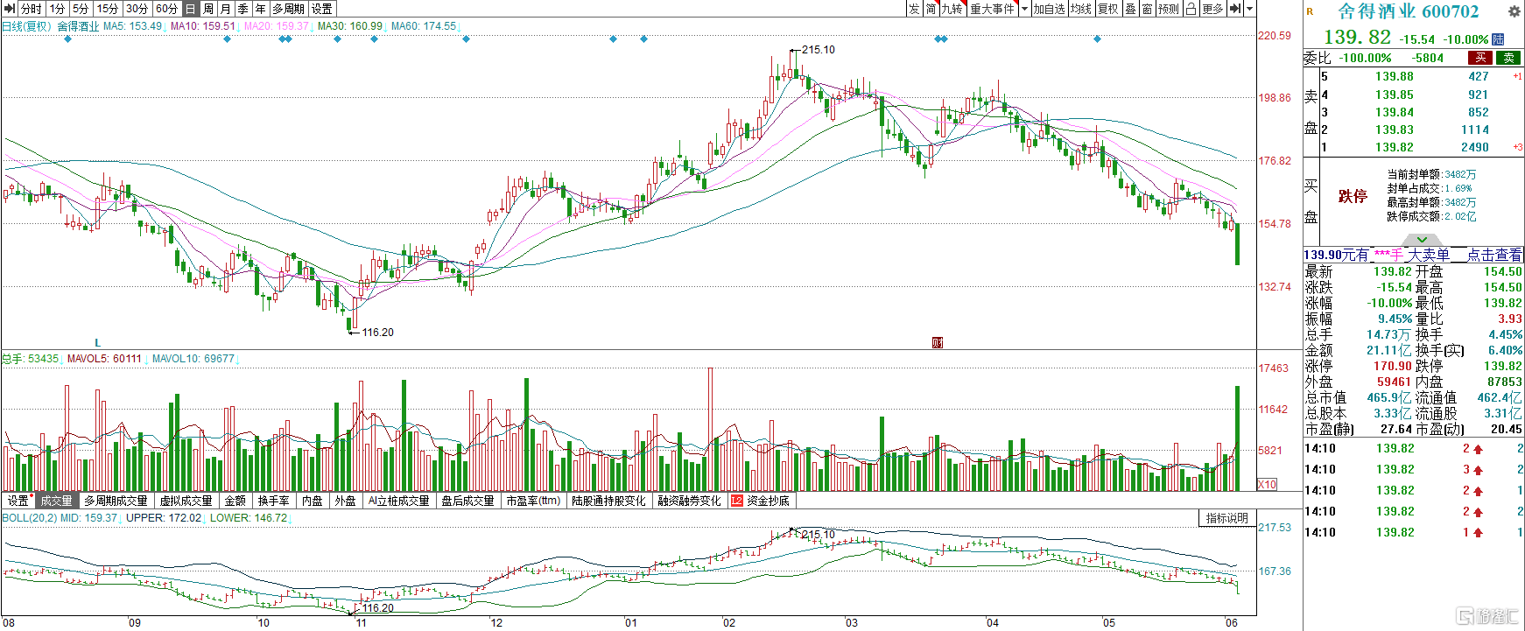Click the MA60: 174.55 indicator label
Image resolution: width=1525 pixels, height=631 pixels.
click(x=424, y=26)
